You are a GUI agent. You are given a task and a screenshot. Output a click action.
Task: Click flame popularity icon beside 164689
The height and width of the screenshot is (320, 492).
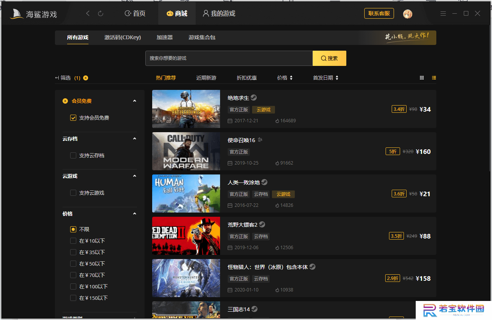[x=277, y=121]
